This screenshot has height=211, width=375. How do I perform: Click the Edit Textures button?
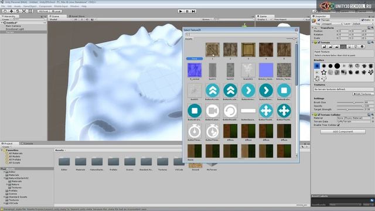363,94
